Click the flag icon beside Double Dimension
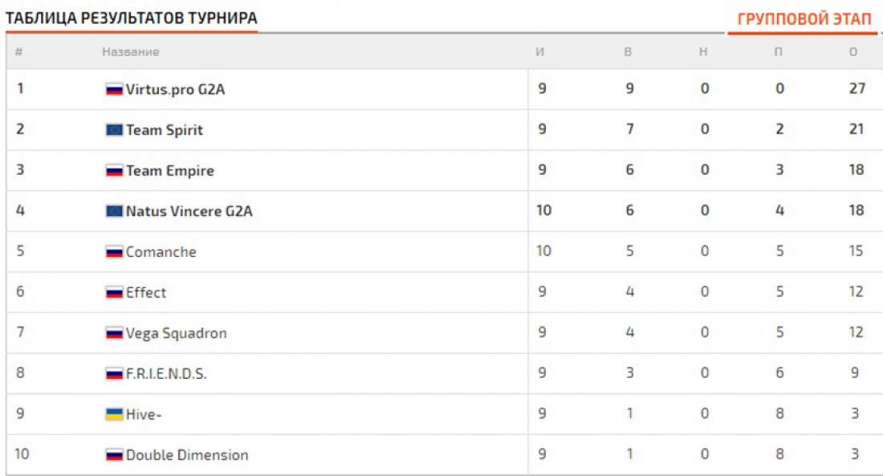This screenshot has height=476, width=883. tap(114, 454)
